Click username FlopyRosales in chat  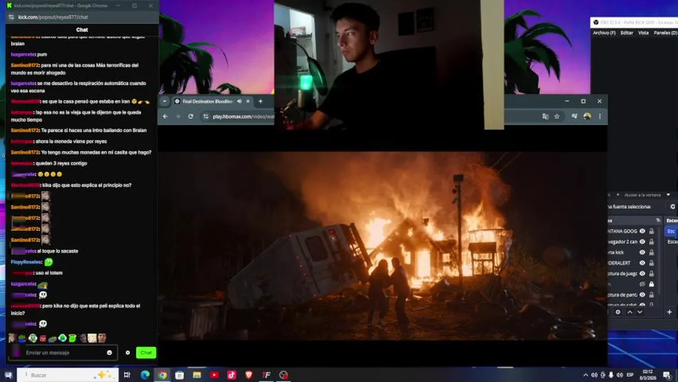point(26,262)
